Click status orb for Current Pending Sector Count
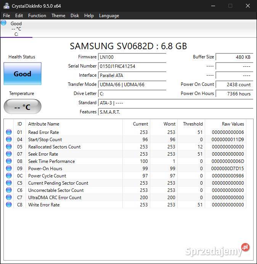257x264 pixels. [x=9, y=183]
